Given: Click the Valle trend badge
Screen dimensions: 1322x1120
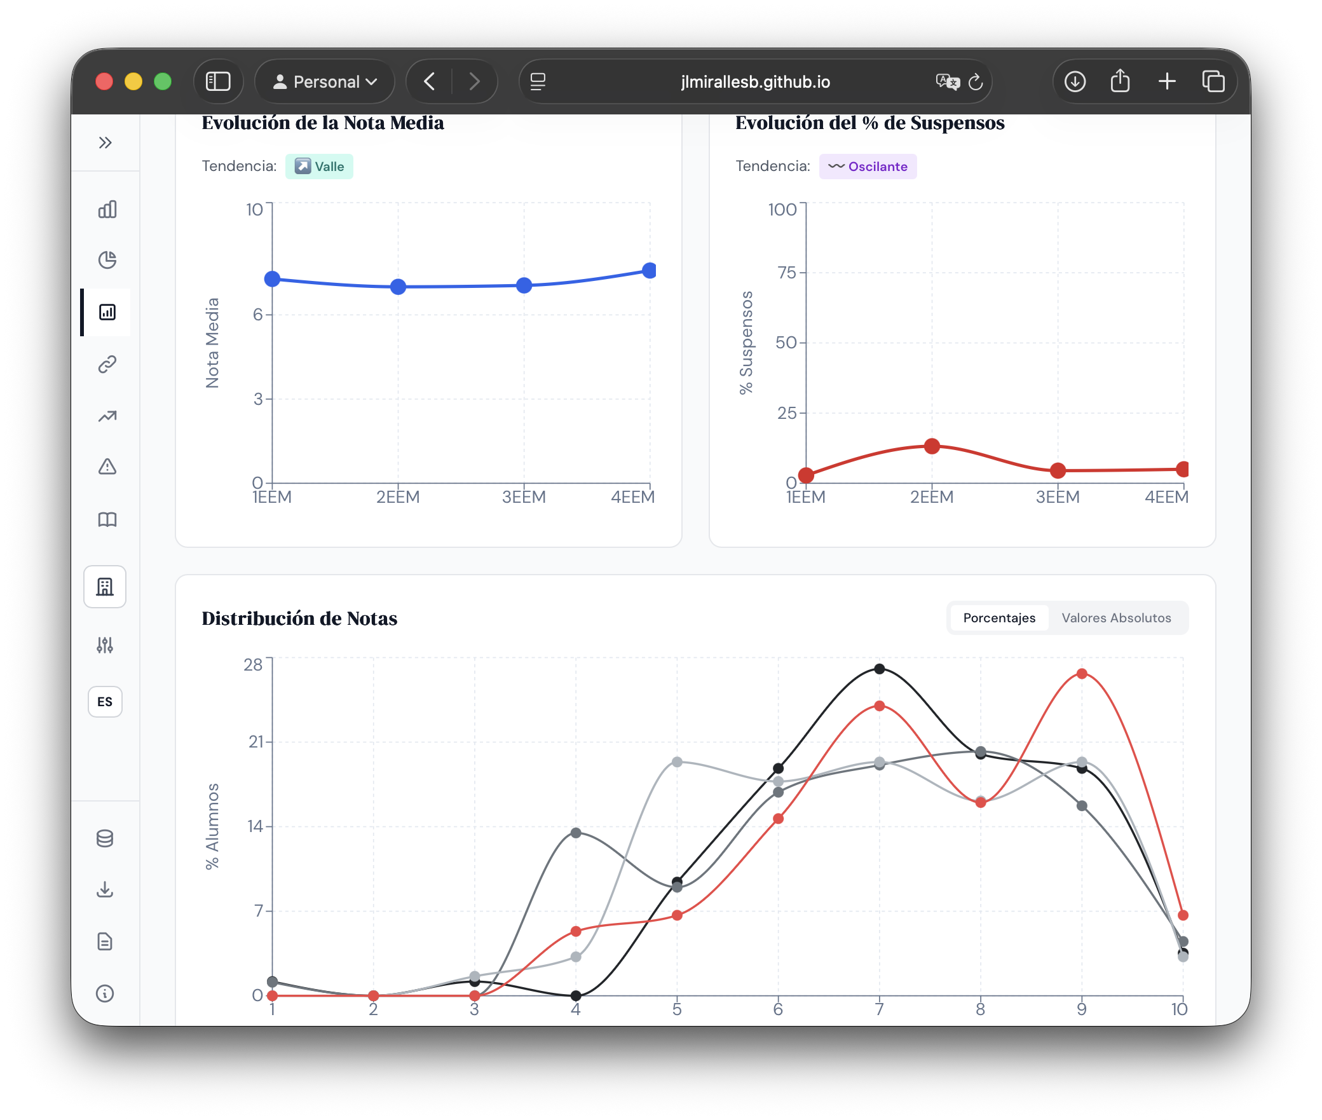Looking at the screenshot, I should 320,166.
